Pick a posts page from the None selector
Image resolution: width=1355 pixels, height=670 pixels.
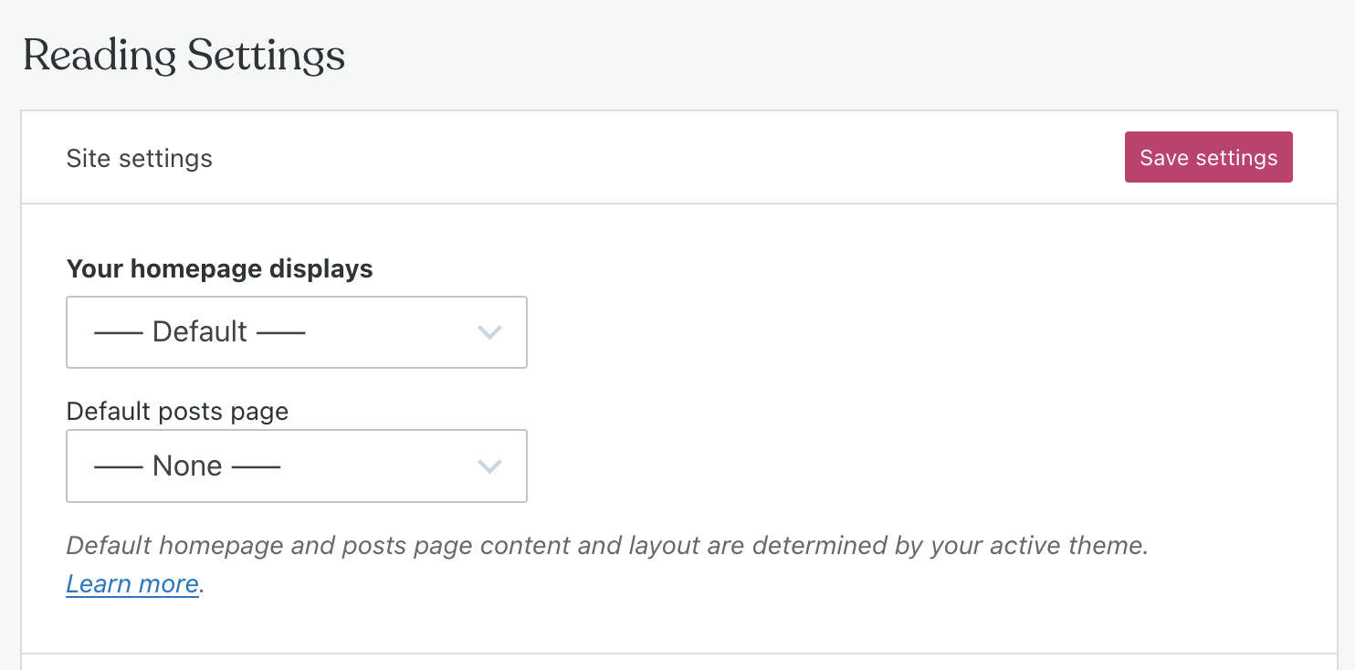[x=296, y=466]
